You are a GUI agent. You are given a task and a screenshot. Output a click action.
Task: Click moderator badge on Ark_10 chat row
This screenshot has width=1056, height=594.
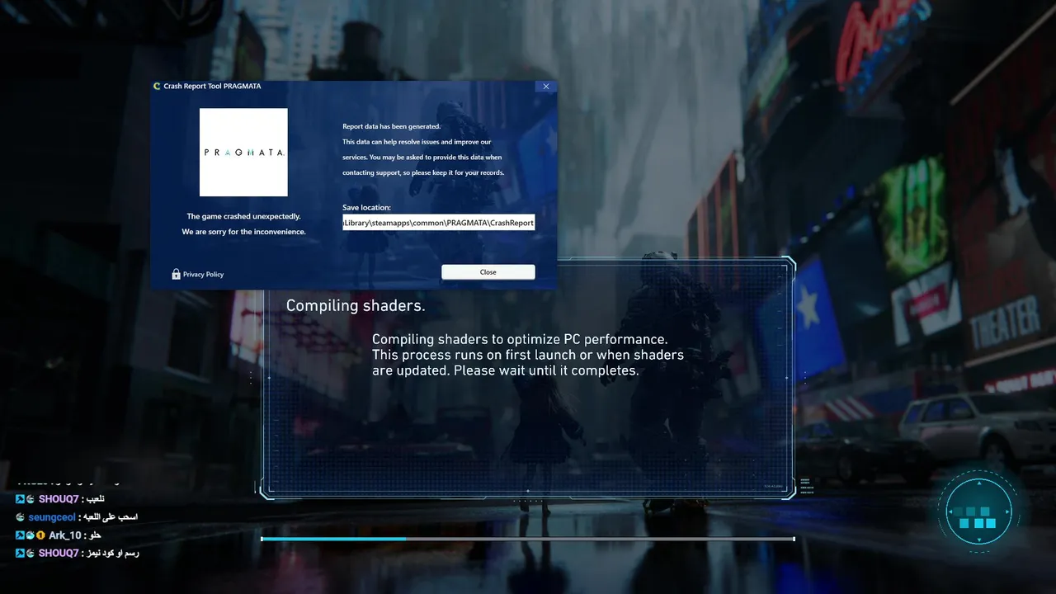(x=21, y=535)
